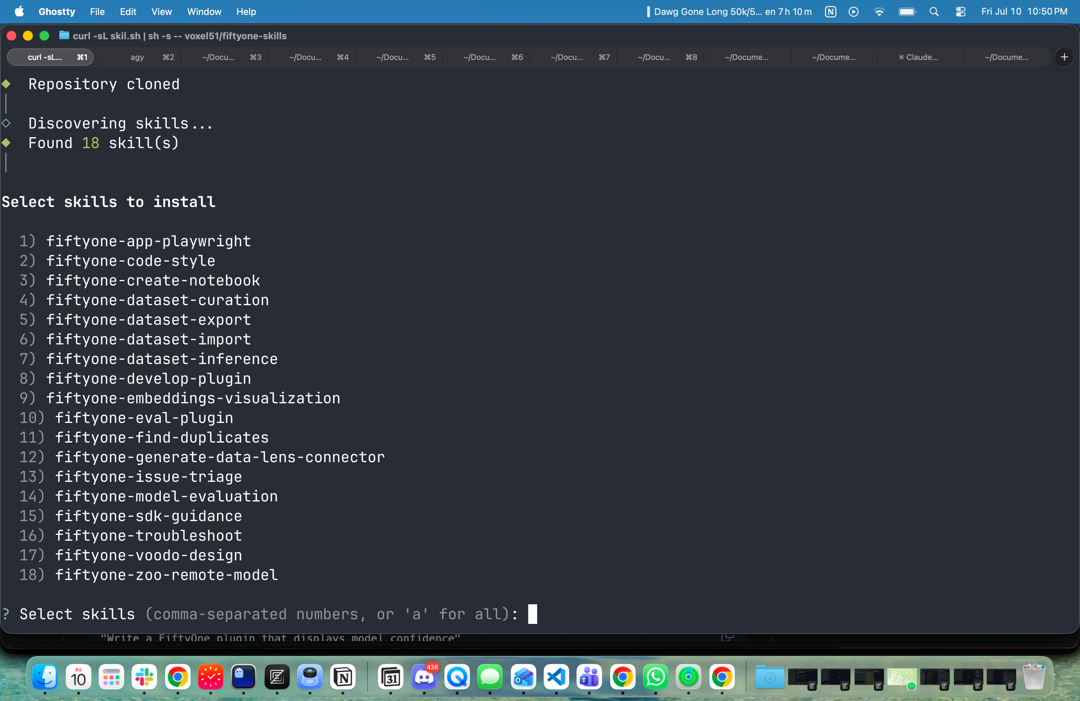Viewport: 1080px width, 701px height.
Task: Click the terminal cursor at skills prompt
Action: pos(532,614)
